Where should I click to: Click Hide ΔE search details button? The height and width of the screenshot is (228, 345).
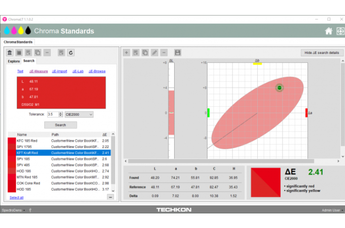(x=322, y=53)
